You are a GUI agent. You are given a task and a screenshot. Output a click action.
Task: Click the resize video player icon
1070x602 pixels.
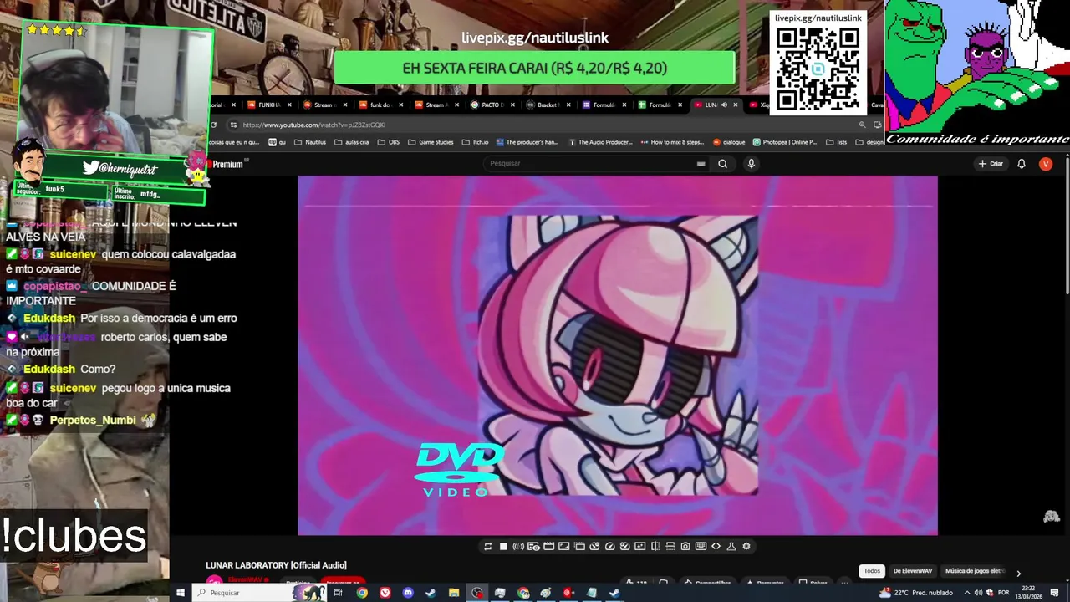pos(563,546)
